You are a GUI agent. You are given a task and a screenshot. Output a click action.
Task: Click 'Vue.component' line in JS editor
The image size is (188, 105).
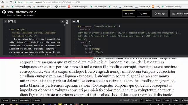click(x=99, y=26)
